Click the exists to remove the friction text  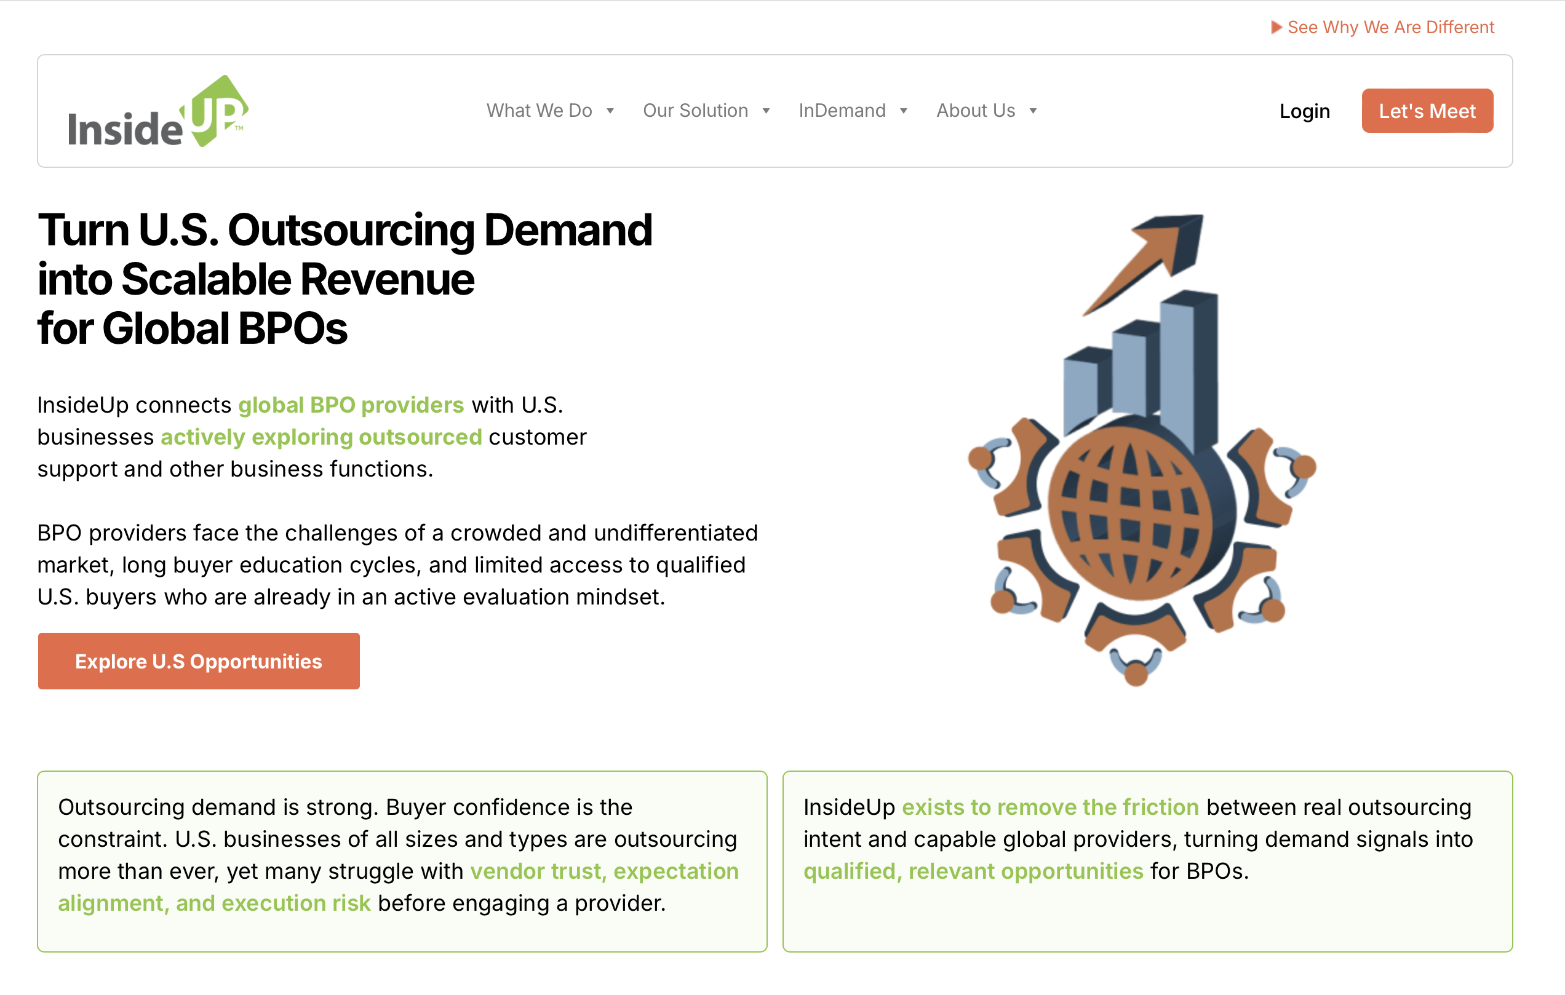(1049, 807)
